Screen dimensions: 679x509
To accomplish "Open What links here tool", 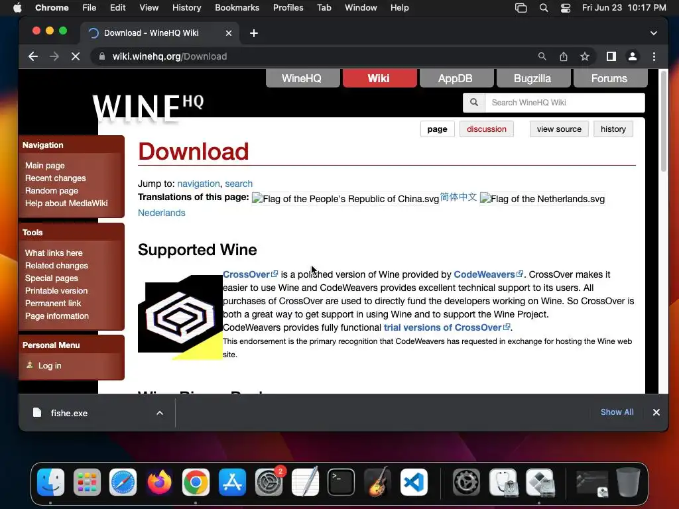I will [54, 253].
